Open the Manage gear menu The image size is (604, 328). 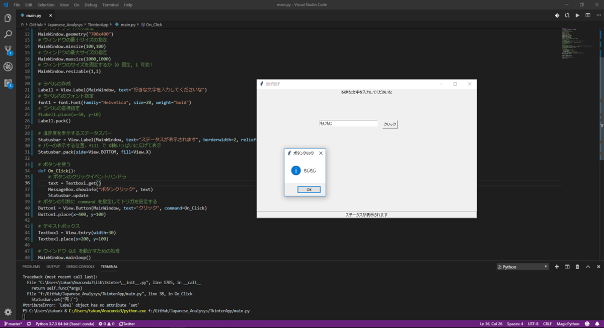(x=8, y=312)
